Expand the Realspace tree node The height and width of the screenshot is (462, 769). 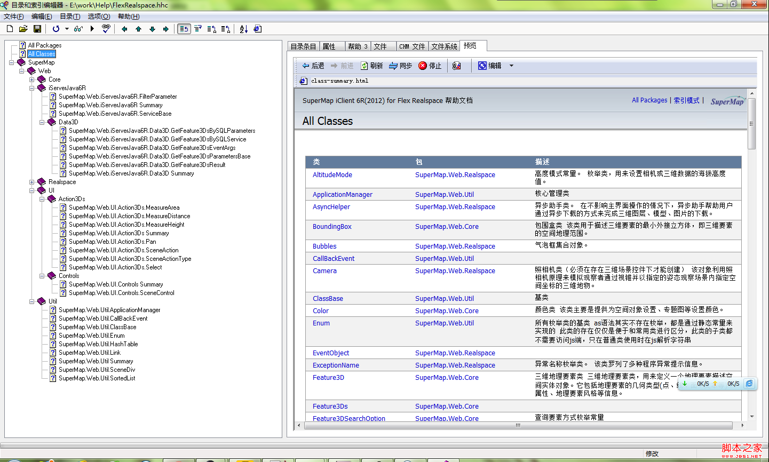click(32, 182)
